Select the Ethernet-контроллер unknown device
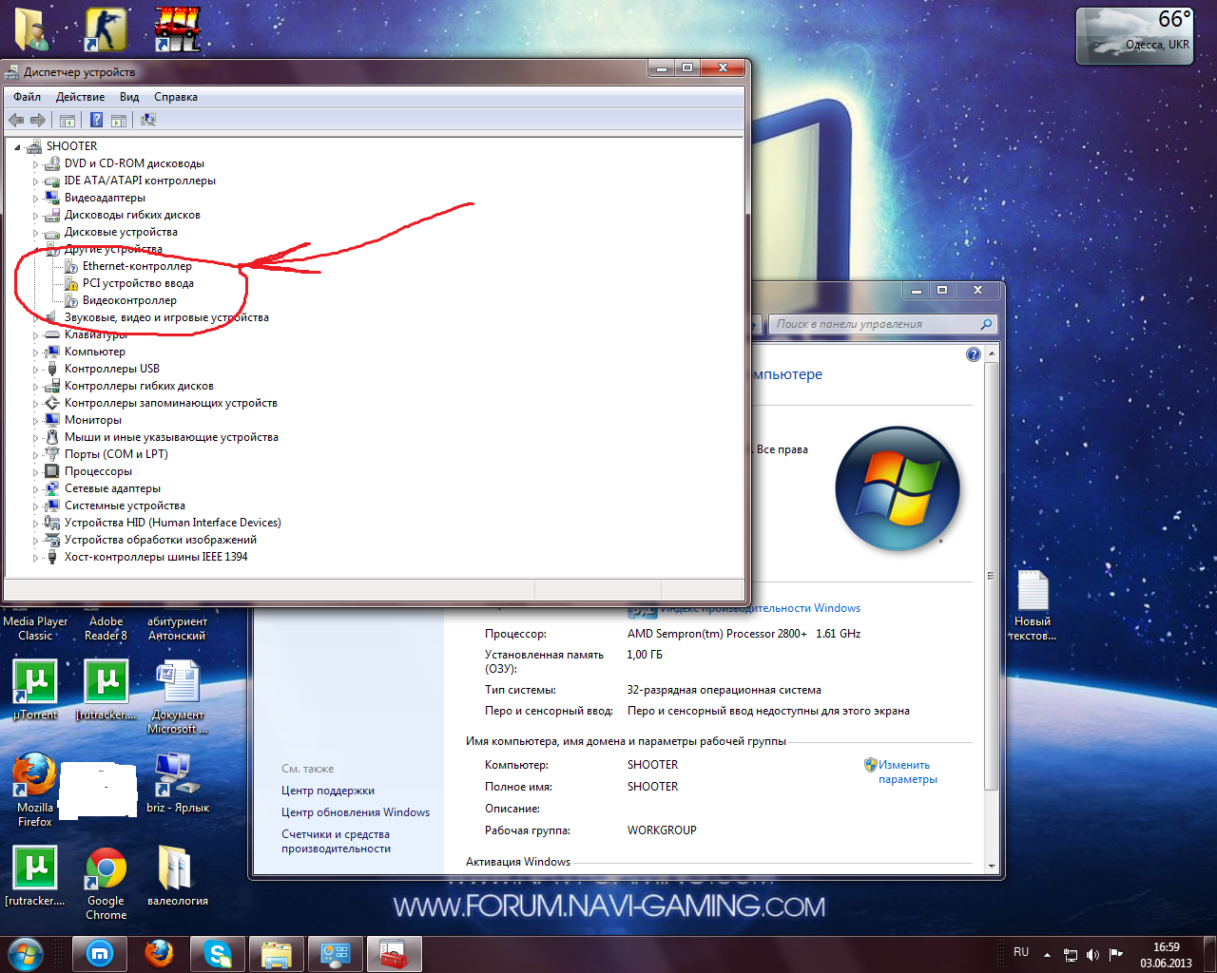This screenshot has width=1217, height=973. (137, 266)
